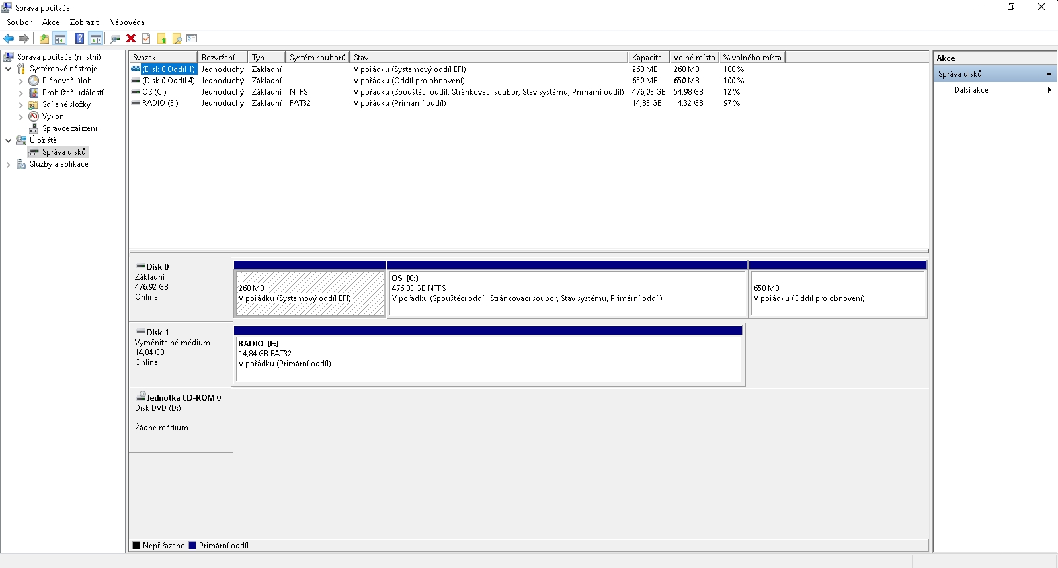Open the Soubor menu
Image resolution: width=1058 pixels, height=568 pixels.
point(19,22)
